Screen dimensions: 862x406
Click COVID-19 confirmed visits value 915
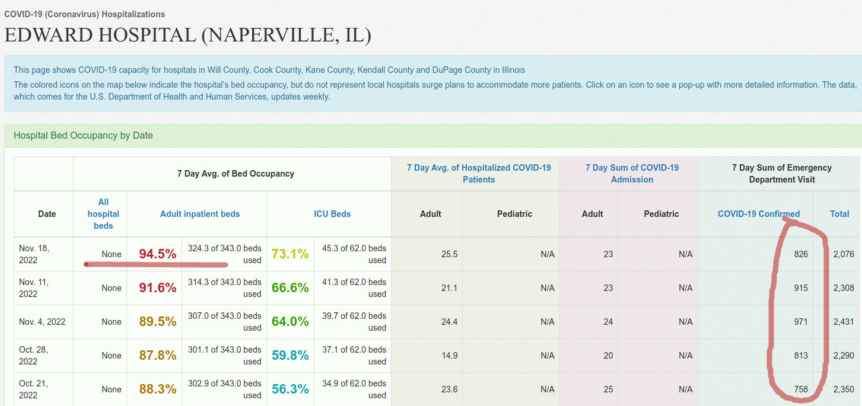click(x=801, y=288)
